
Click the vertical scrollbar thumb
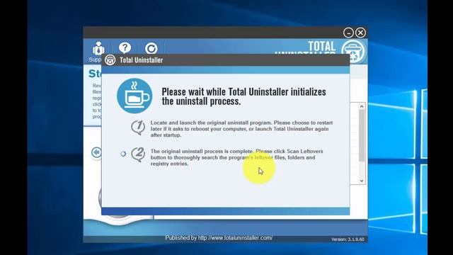(362, 135)
